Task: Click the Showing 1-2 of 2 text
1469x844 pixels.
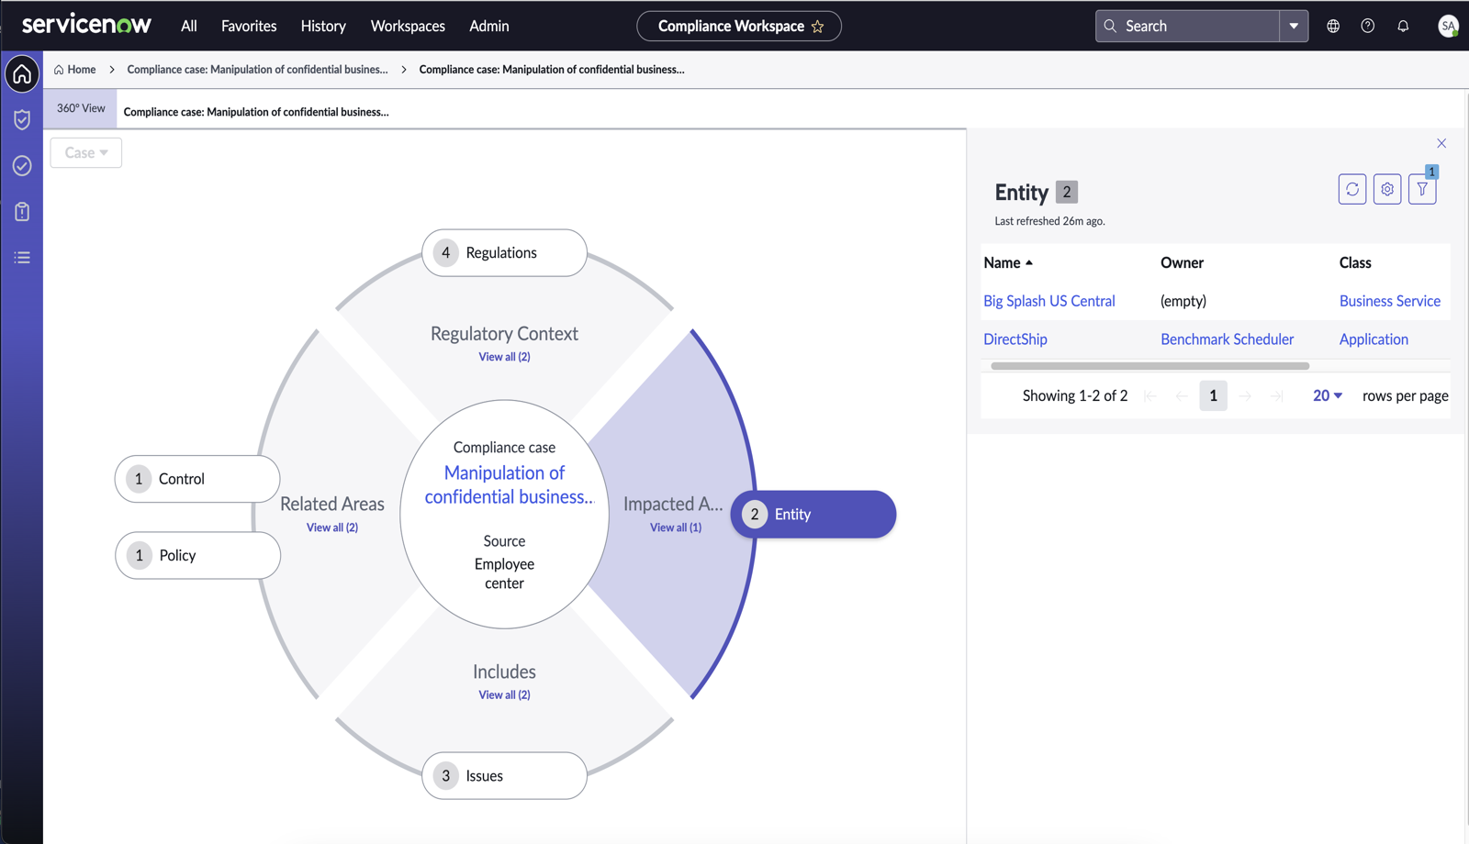Action: (1075, 395)
